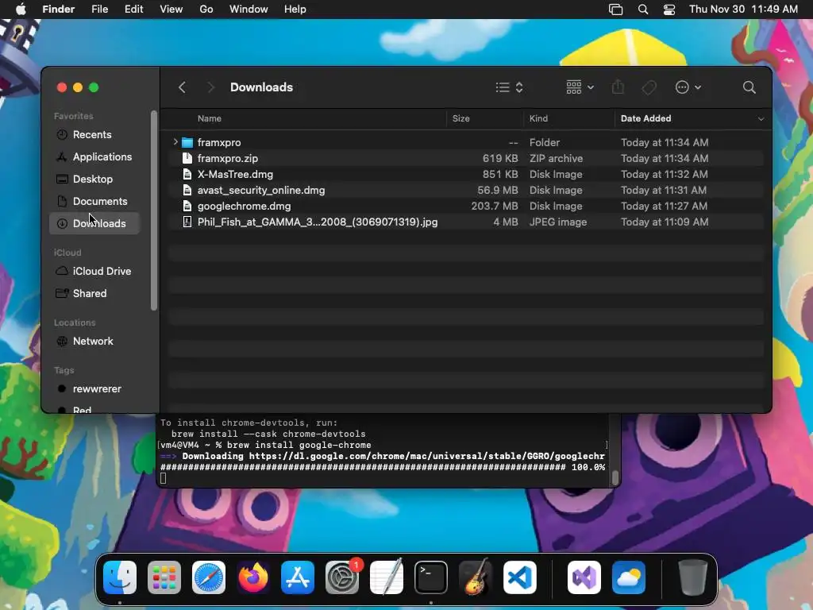Open the Group By dropdown
This screenshot has height=610, width=813.
[580, 87]
